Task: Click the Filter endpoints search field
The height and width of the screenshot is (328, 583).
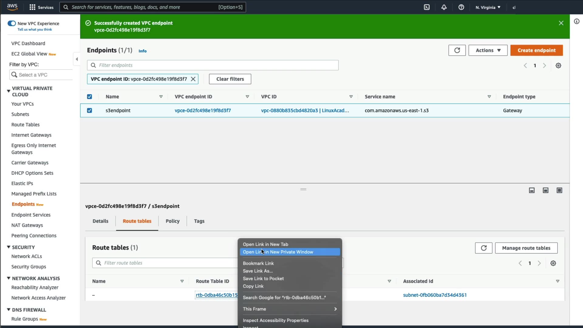Action: (x=213, y=65)
